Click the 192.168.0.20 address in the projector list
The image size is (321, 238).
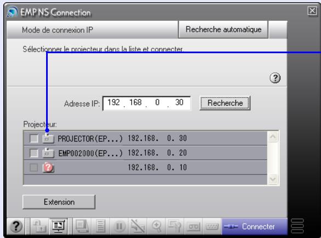(x=157, y=153)
